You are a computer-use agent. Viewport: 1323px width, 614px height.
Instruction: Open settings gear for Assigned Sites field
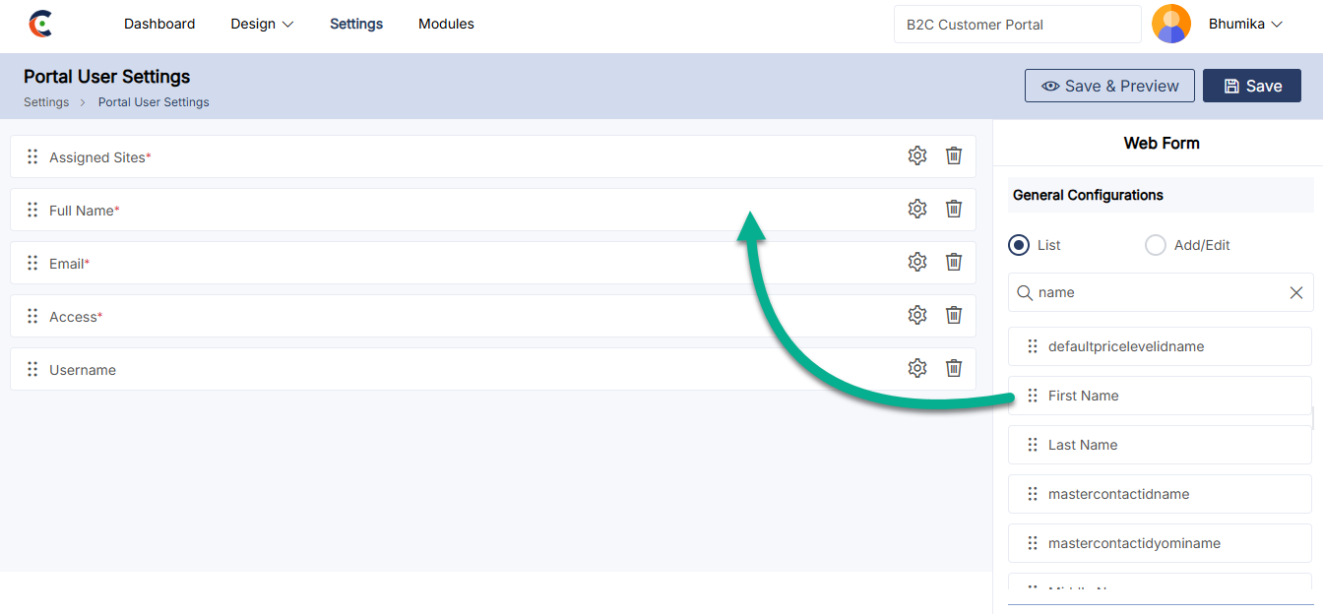tap(917, 155)
